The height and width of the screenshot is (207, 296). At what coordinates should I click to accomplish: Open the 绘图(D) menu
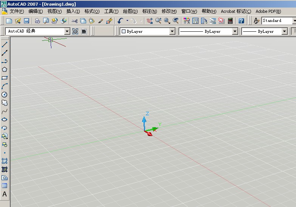pyautogui.click(x=130, y=11)
